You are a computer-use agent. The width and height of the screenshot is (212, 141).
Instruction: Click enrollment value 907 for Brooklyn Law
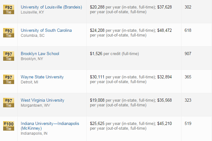click(x=188, y=54)
